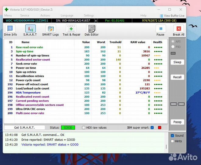Click the red square next to IBM super smart

(x=159, y=127)
